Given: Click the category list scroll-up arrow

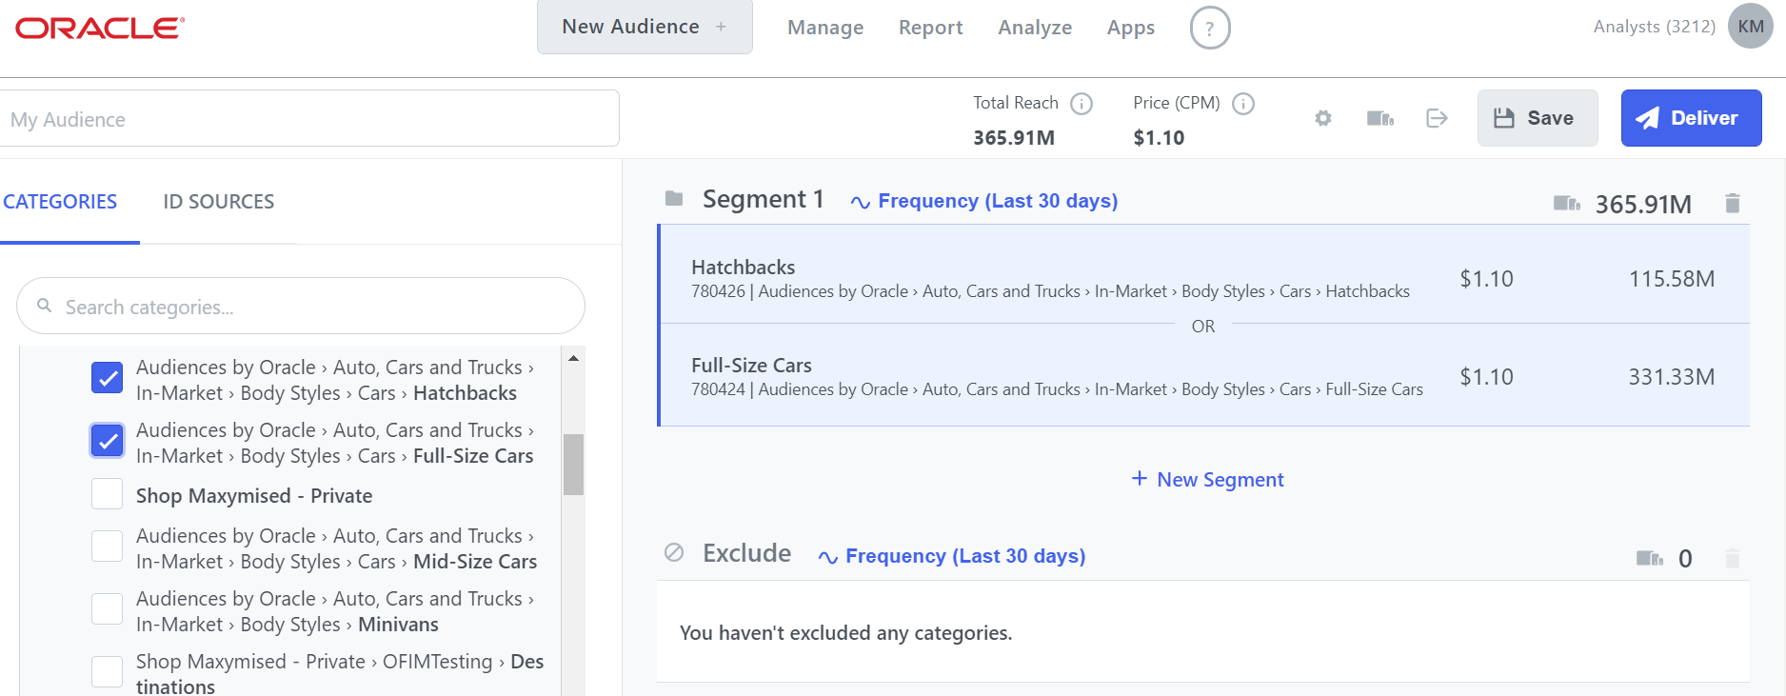Looking at the screenshot, I should pos(573,359).
